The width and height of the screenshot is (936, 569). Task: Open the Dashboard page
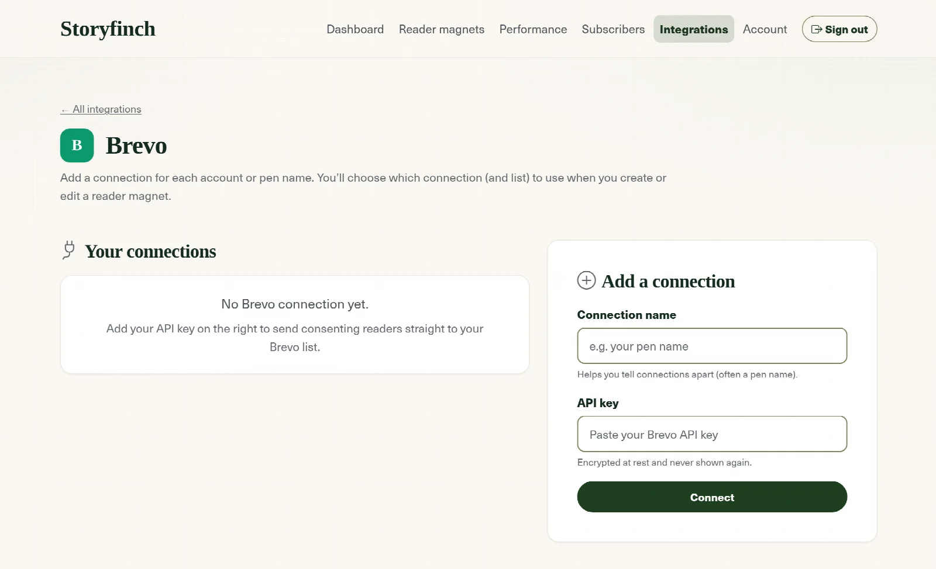click(x=355, y=29)
